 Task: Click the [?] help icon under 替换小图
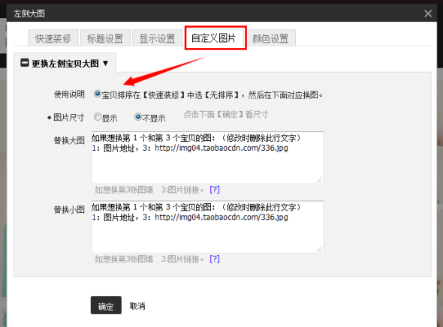215,259
